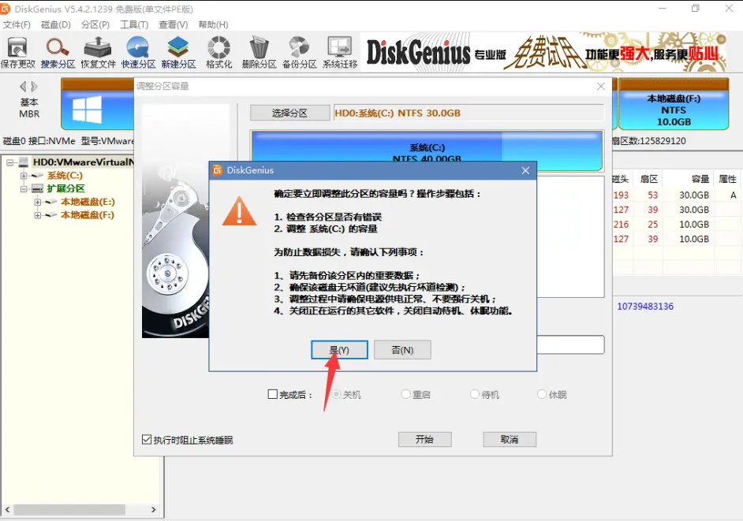Start the System Migration (系统迁移) tool

(340, 53)
